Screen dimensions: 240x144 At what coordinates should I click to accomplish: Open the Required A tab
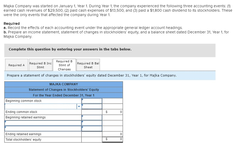(17, 65)
